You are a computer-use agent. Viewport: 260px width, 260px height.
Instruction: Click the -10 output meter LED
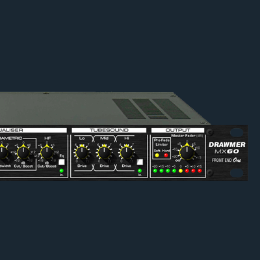168,171
